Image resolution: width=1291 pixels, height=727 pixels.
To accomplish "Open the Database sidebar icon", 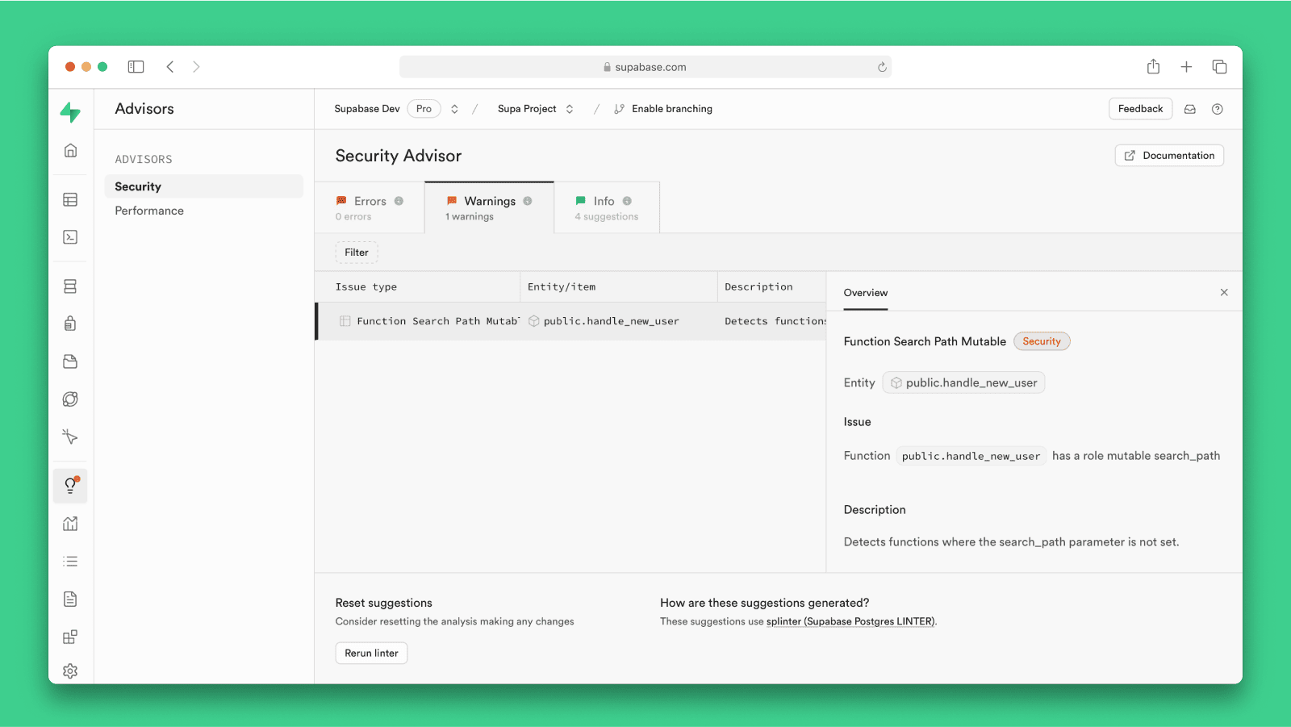I will [x=70, y=286].
